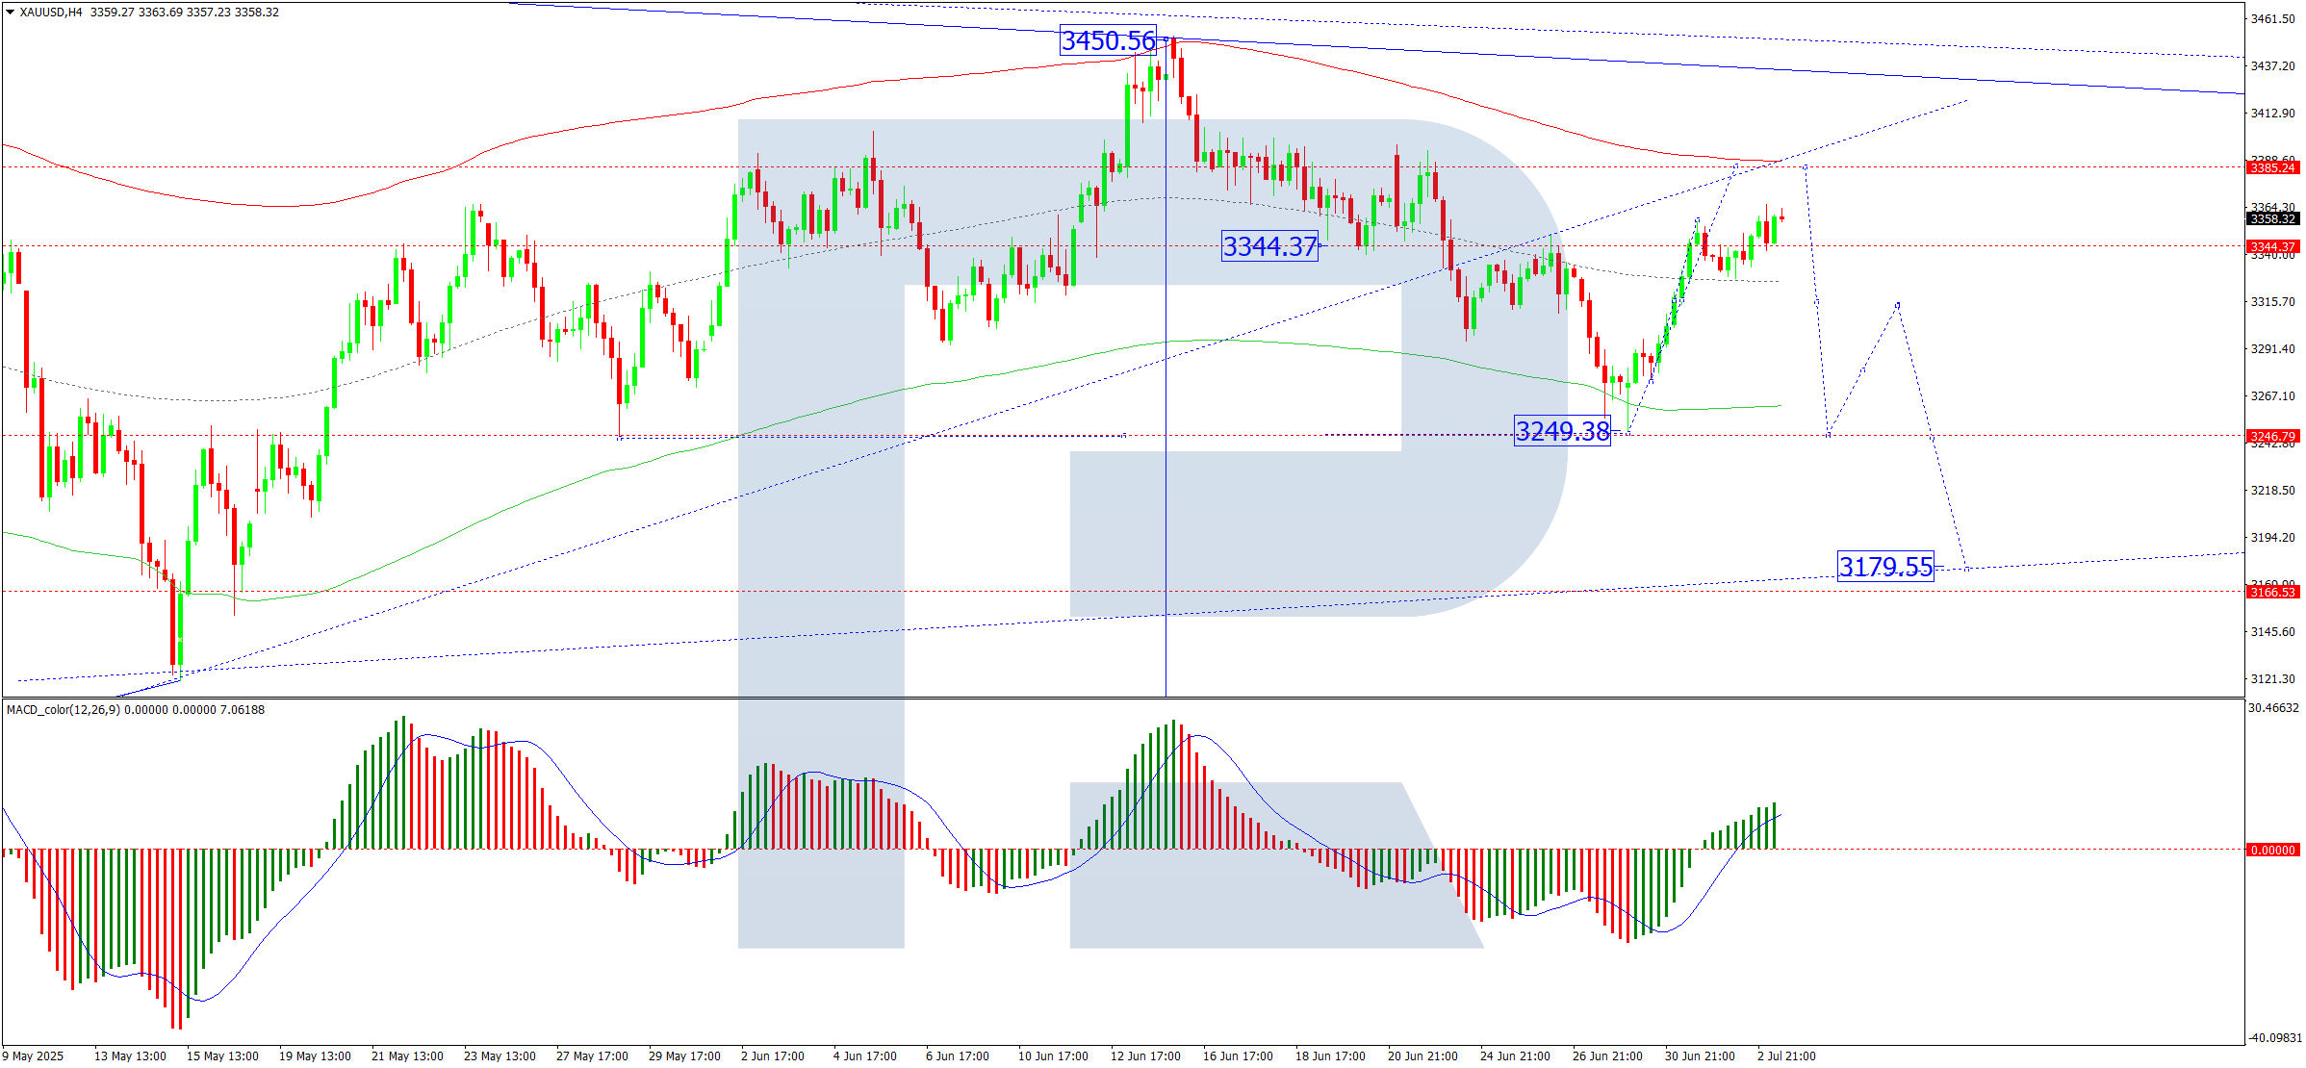The width and height of the screenshot is (2306, 1068).
Task: Click the 9 May 2025 date label
Action: point(33,1056)
